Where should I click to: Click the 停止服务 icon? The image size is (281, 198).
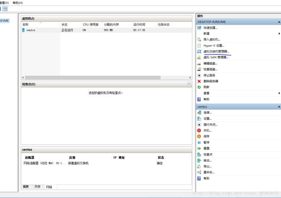[x=199, y=75]
